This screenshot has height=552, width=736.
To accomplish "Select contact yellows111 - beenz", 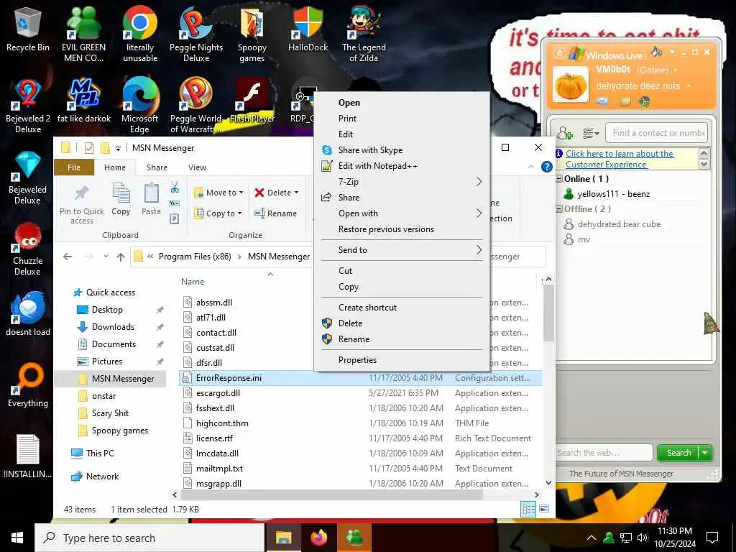I will tap(613, 194).
